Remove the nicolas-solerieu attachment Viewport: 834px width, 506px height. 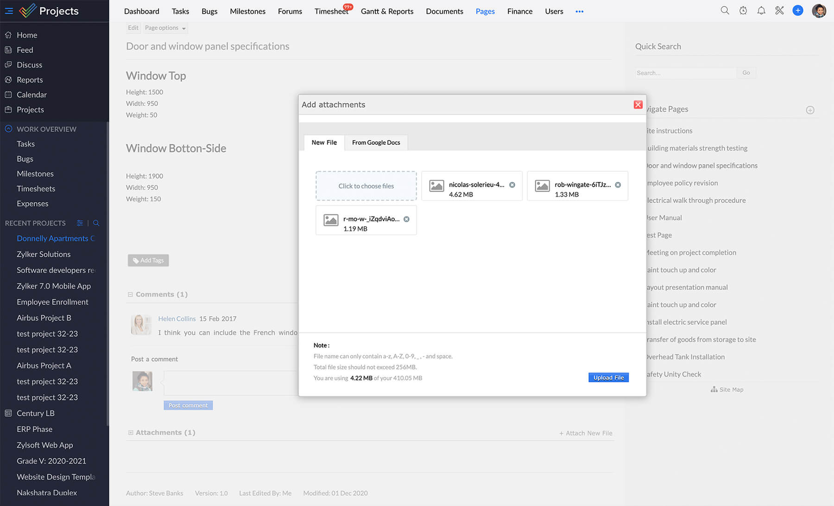point(512,185)
